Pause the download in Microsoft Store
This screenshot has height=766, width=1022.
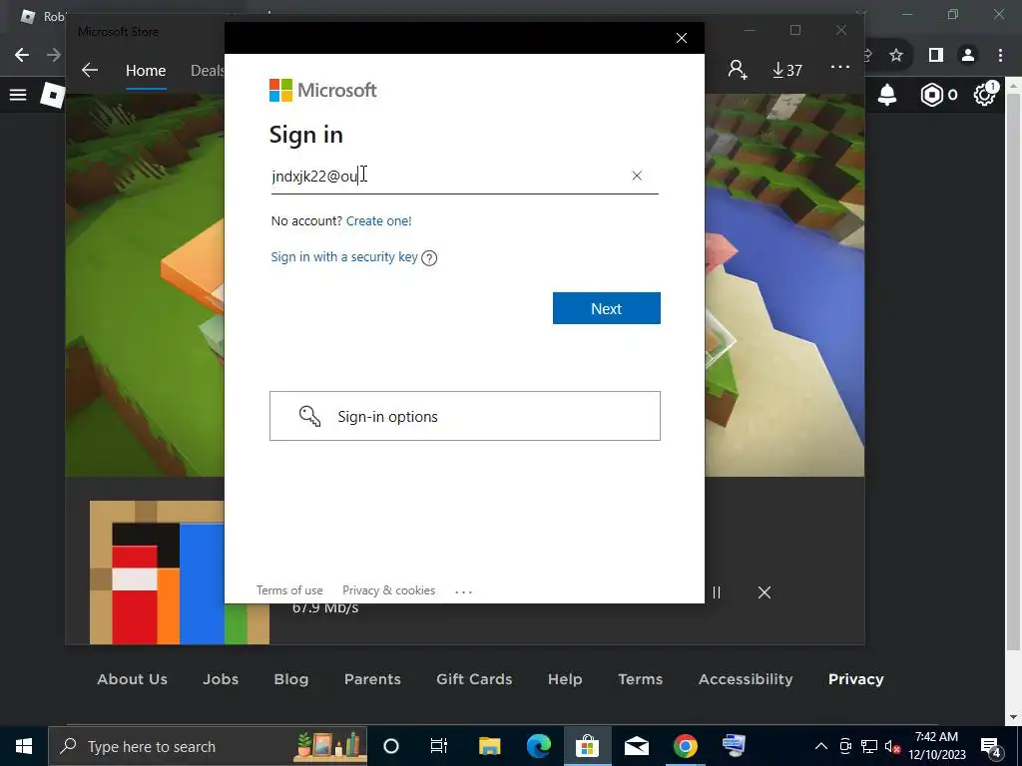pyautogui.click(x=717, y=592)
